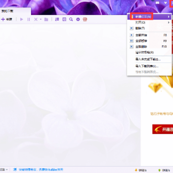Click the main menu icon in title bar
This screenshot has height=173, width=173.
pos(172,3)
